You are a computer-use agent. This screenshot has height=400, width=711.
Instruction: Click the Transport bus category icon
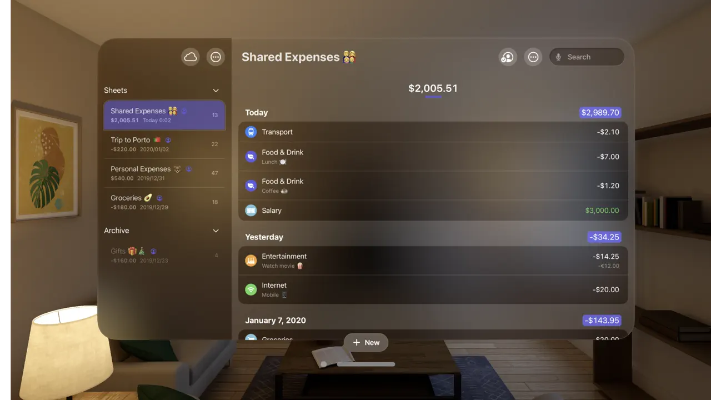coord(251,132)
